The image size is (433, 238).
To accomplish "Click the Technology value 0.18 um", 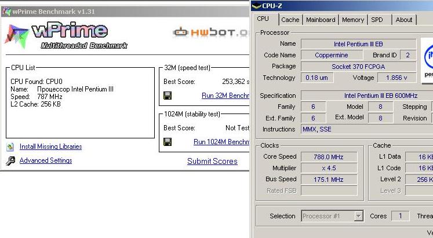I will tap(316, 78).
